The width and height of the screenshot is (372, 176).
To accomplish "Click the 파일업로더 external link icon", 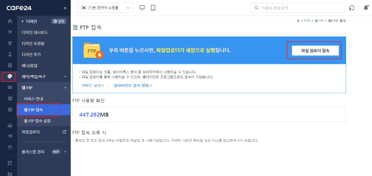I will click(64, 132).
